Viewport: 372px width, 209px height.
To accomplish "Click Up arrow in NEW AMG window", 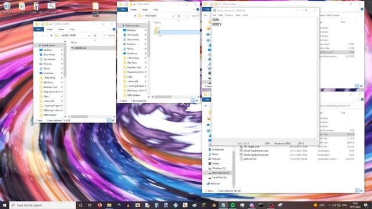I will (x=135, y=16).
